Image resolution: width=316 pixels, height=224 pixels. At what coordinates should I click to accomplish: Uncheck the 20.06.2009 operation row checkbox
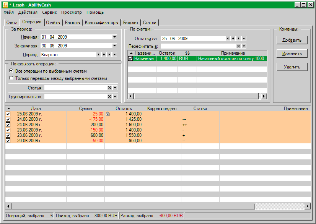point(8,141)
